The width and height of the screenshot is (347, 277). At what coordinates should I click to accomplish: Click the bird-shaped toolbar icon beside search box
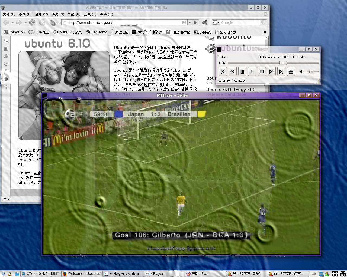(x=205, y=22)
